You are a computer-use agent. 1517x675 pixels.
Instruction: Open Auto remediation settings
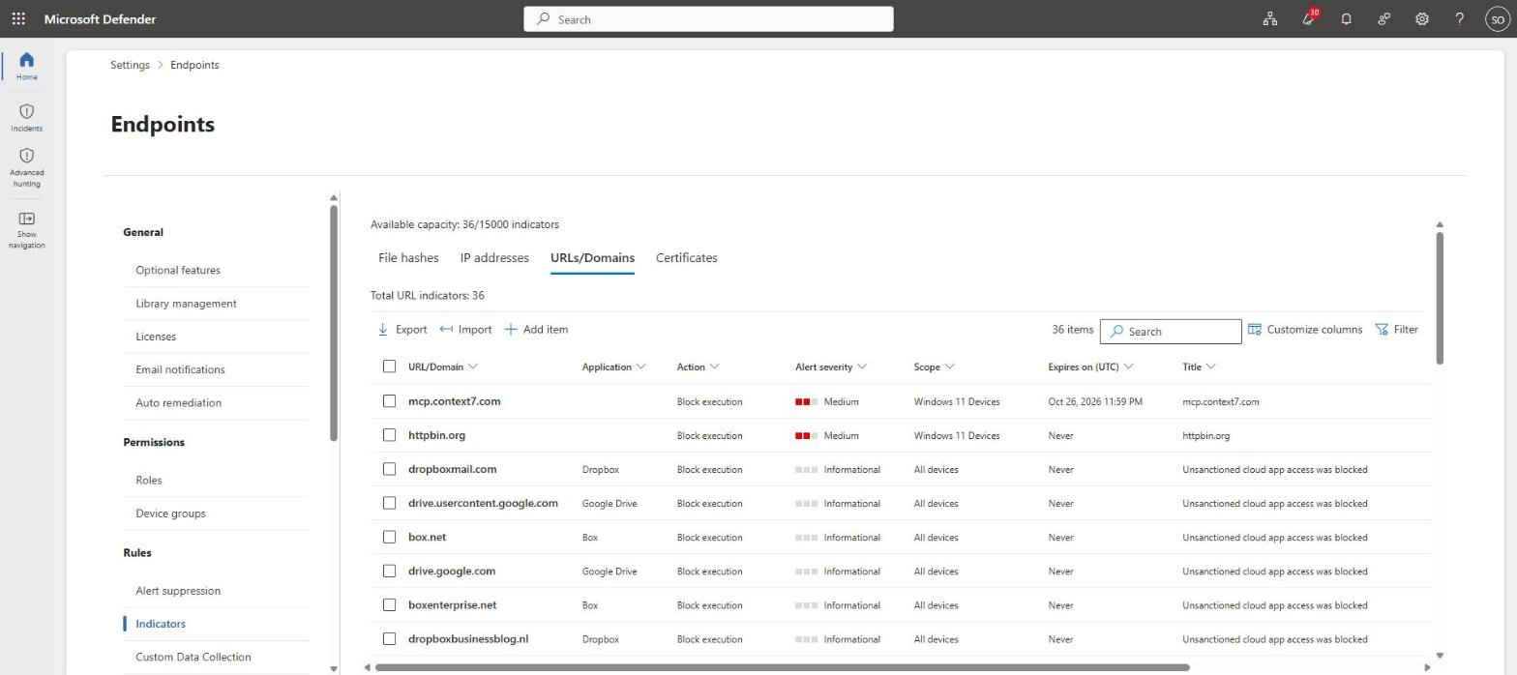click(x=178, y=402)
